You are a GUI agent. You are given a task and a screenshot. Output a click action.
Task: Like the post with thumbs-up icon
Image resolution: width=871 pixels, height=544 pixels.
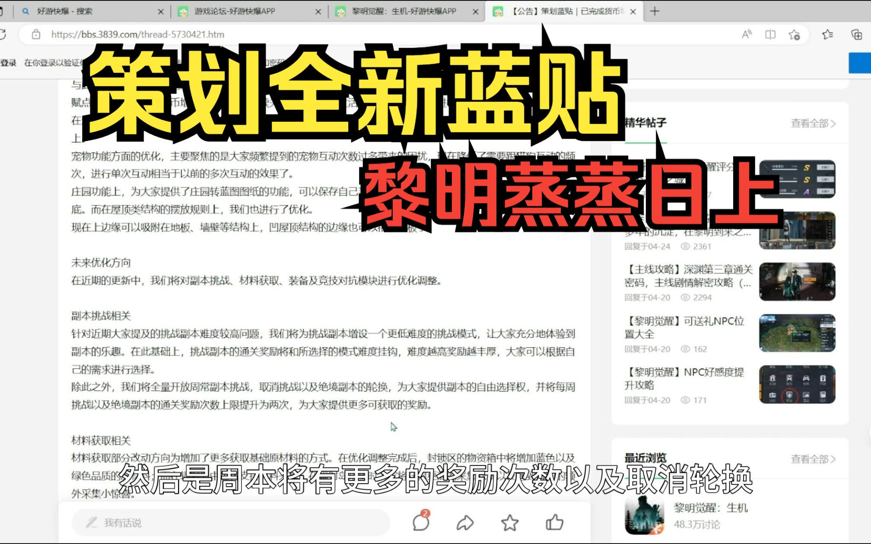554,522
